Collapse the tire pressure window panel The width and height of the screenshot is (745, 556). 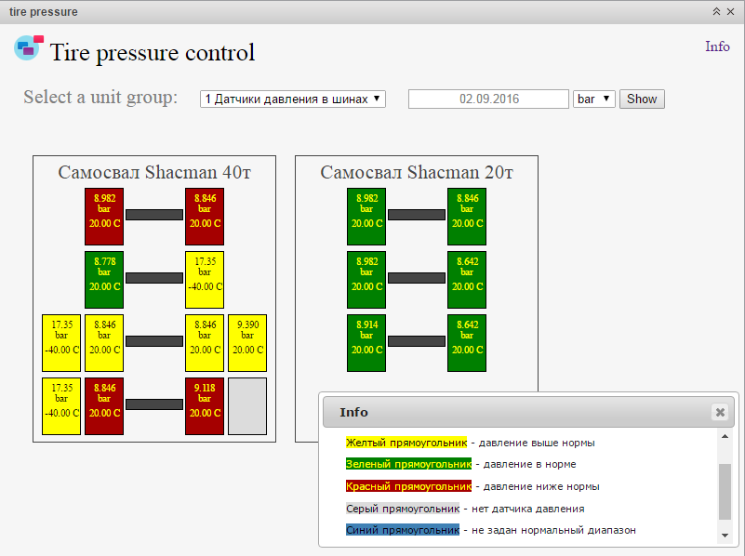716,12
